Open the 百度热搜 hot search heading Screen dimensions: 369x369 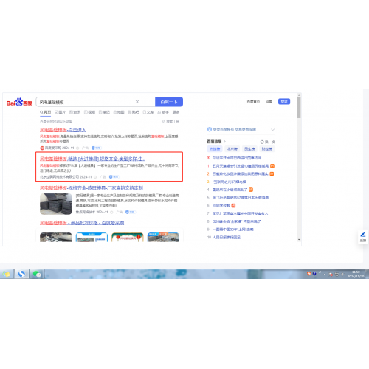[216, 142]
